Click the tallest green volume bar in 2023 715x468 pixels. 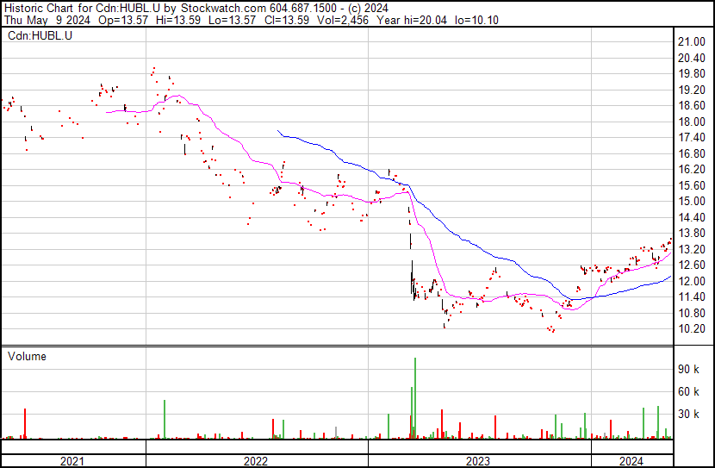click(415, 398)
